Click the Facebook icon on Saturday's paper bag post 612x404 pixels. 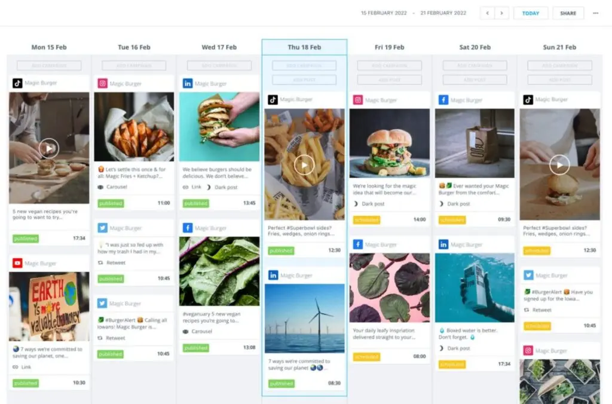click(443, 100)
